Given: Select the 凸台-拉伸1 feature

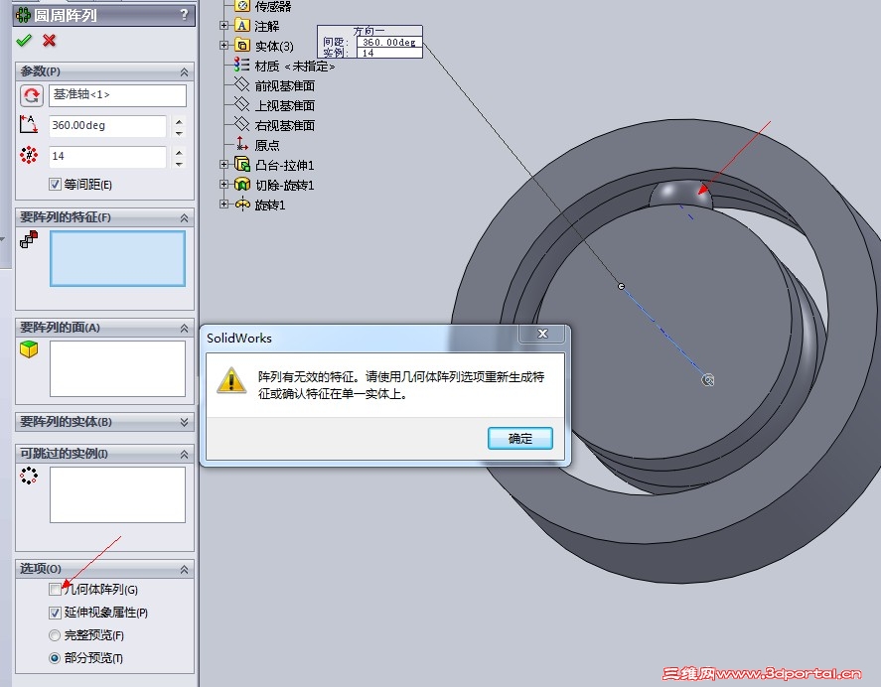Looking at the screenshot, I should tap(284, 165).
